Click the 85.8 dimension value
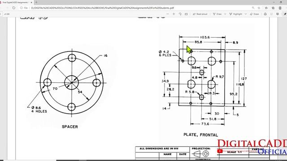Viewport: 287px width, 161px height. click(198, 42)
